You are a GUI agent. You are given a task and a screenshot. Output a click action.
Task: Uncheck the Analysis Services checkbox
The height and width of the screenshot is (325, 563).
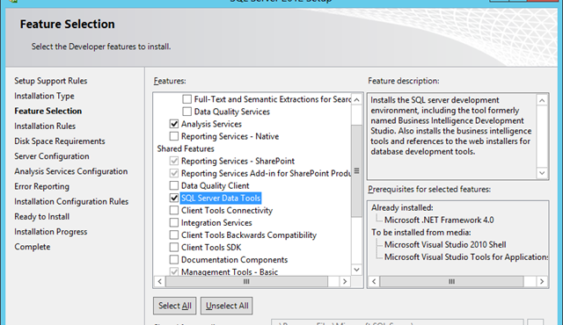[174, 124]
